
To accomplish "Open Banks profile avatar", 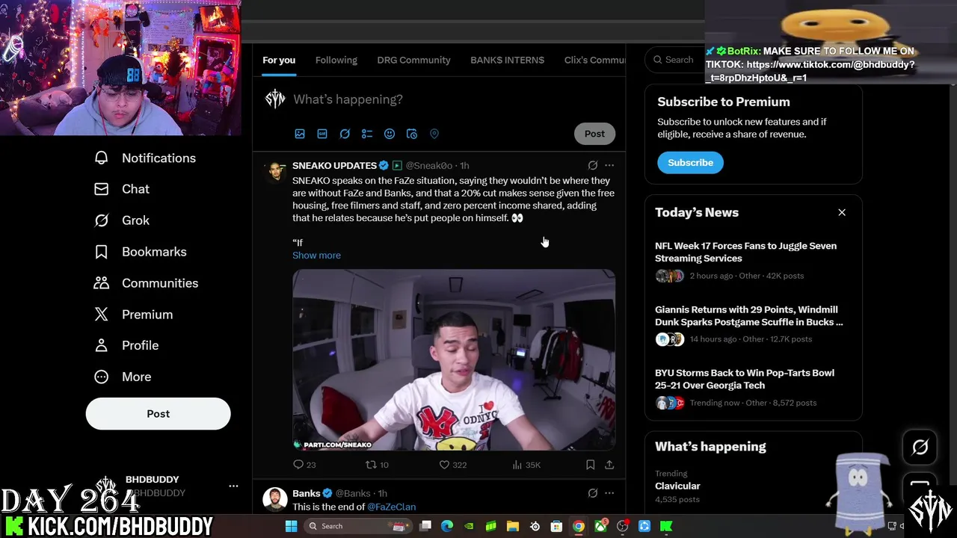I will point(276,499).
